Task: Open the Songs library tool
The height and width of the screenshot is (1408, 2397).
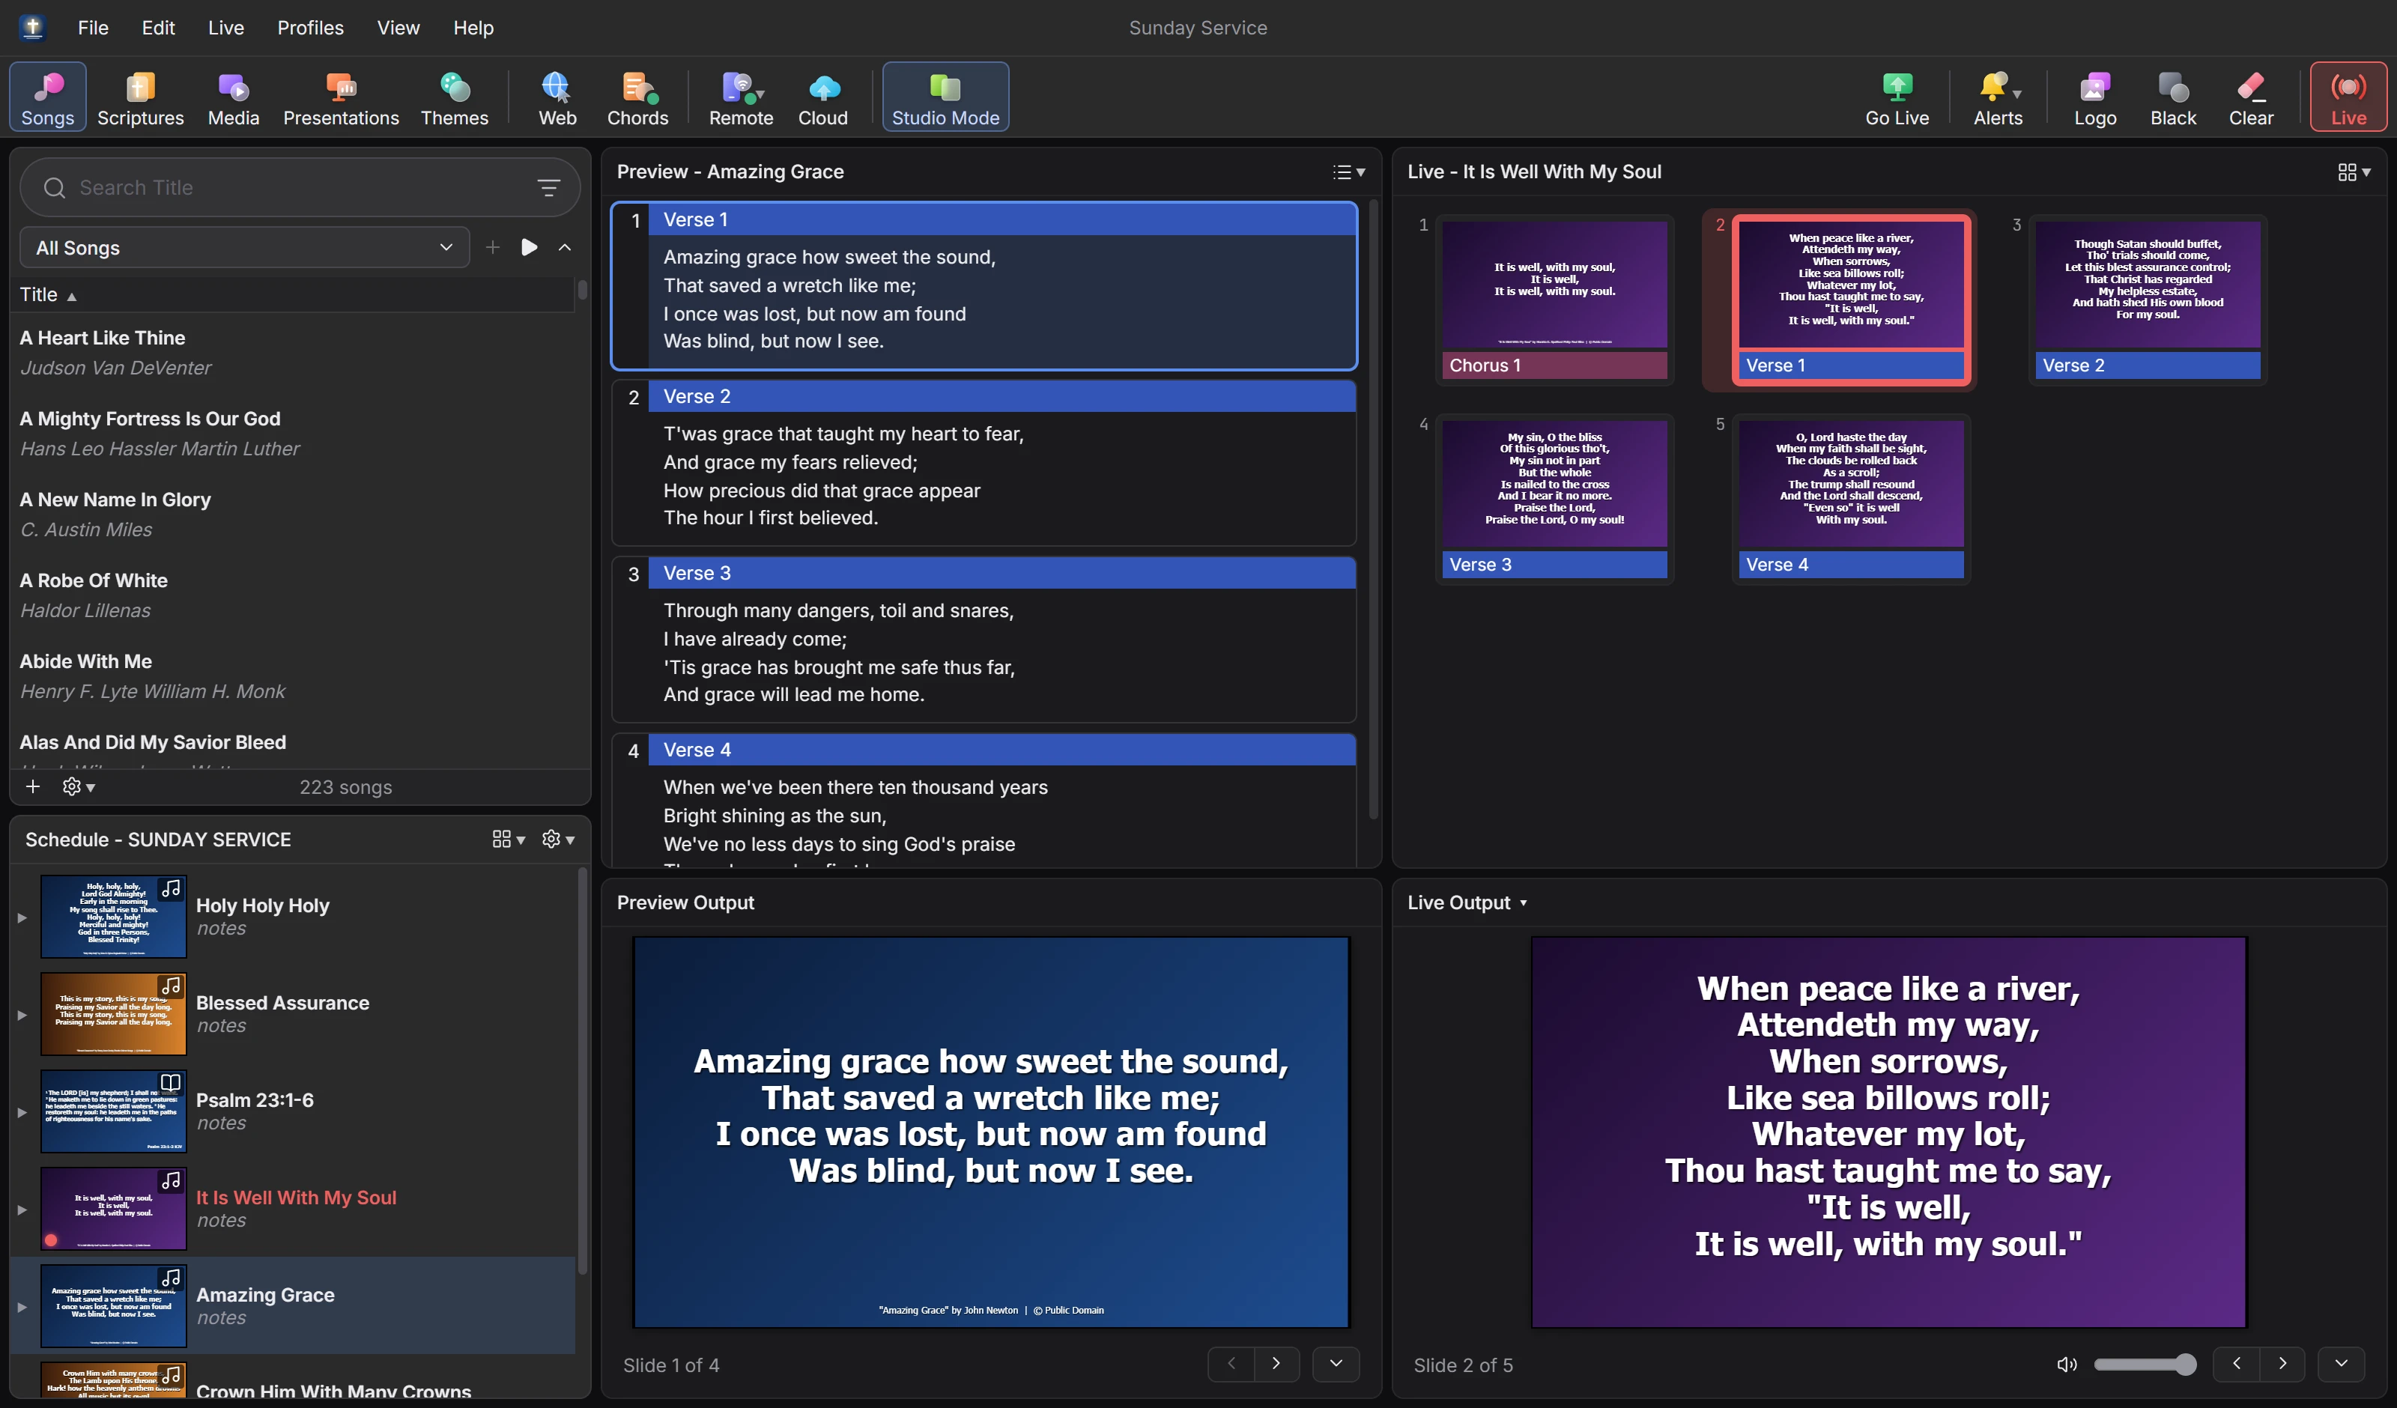Action: (x=47, y=97)
